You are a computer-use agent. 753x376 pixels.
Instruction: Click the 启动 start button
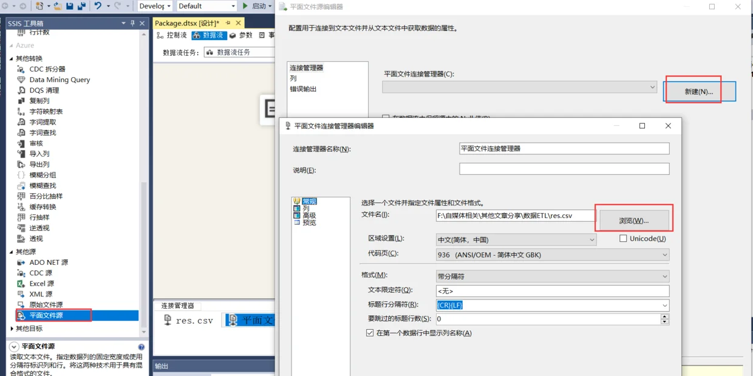tap(255, 6)
